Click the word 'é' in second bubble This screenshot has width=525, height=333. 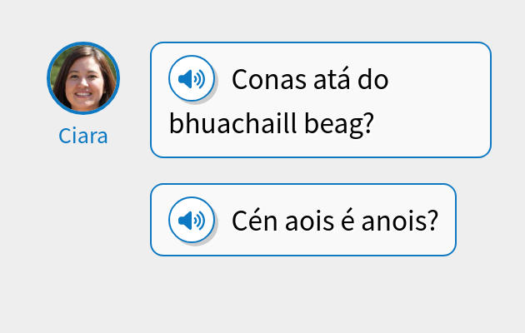point(347,220)
